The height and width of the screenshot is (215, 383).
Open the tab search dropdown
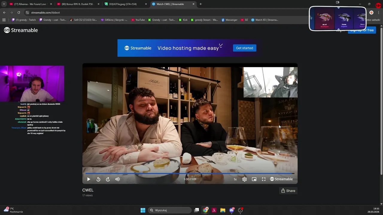tap(4, 4)
